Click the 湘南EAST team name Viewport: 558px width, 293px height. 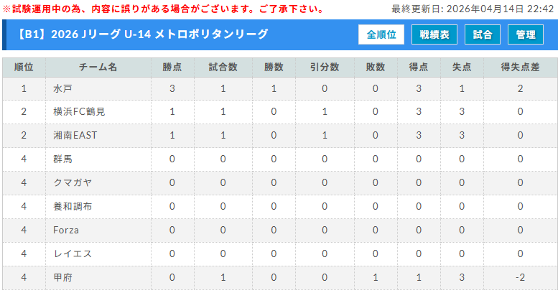point(75,135)
